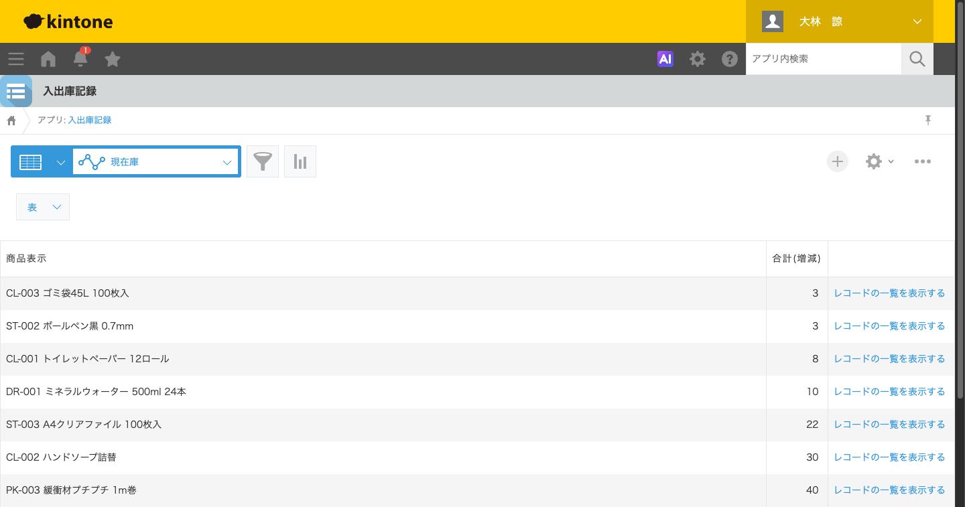This screenshot has height=507, width=965.
Task: Click the breadcrumb home icon
Action: [x=11, y=121]
